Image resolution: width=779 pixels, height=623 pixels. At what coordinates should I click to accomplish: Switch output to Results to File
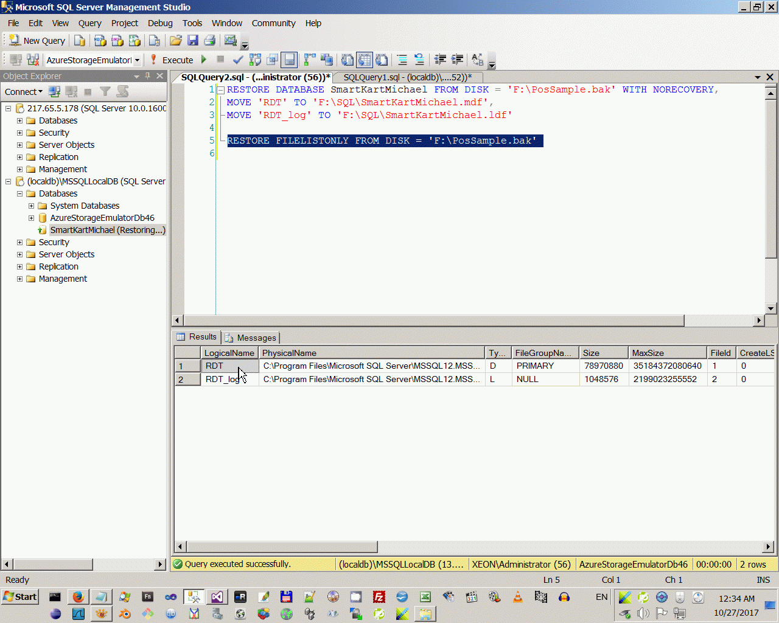(x=382, y=60)
